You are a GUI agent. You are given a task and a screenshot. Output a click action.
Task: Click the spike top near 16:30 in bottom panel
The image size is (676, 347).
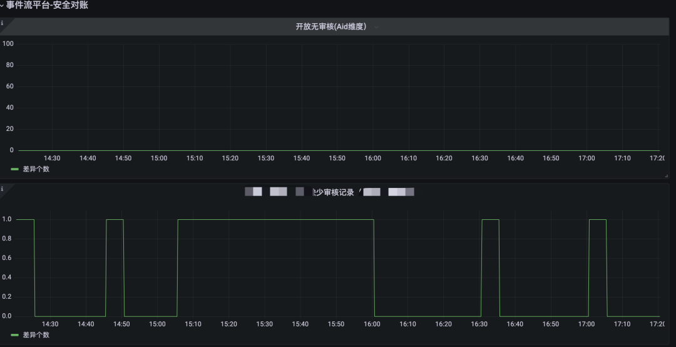pyautogui.click(x=491, y=220)
